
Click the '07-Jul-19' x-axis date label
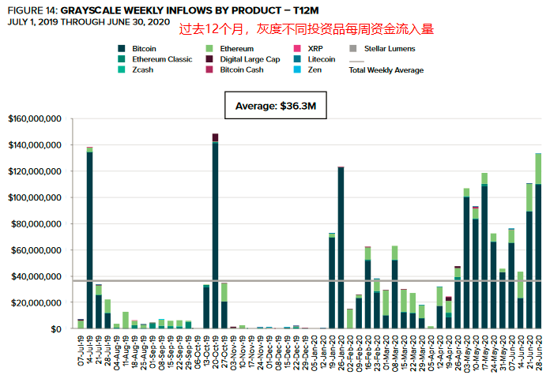coord(81,351)
